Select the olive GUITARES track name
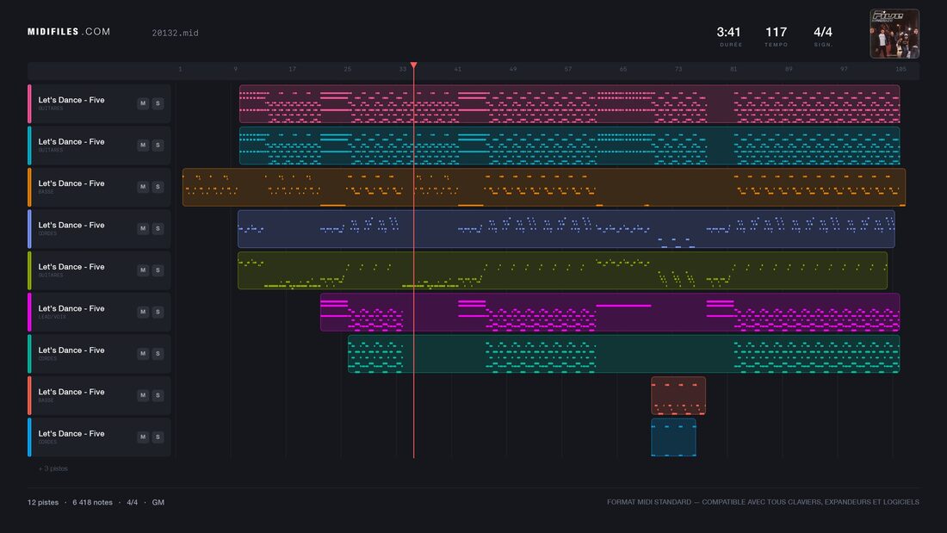 [x=71, y=267]
